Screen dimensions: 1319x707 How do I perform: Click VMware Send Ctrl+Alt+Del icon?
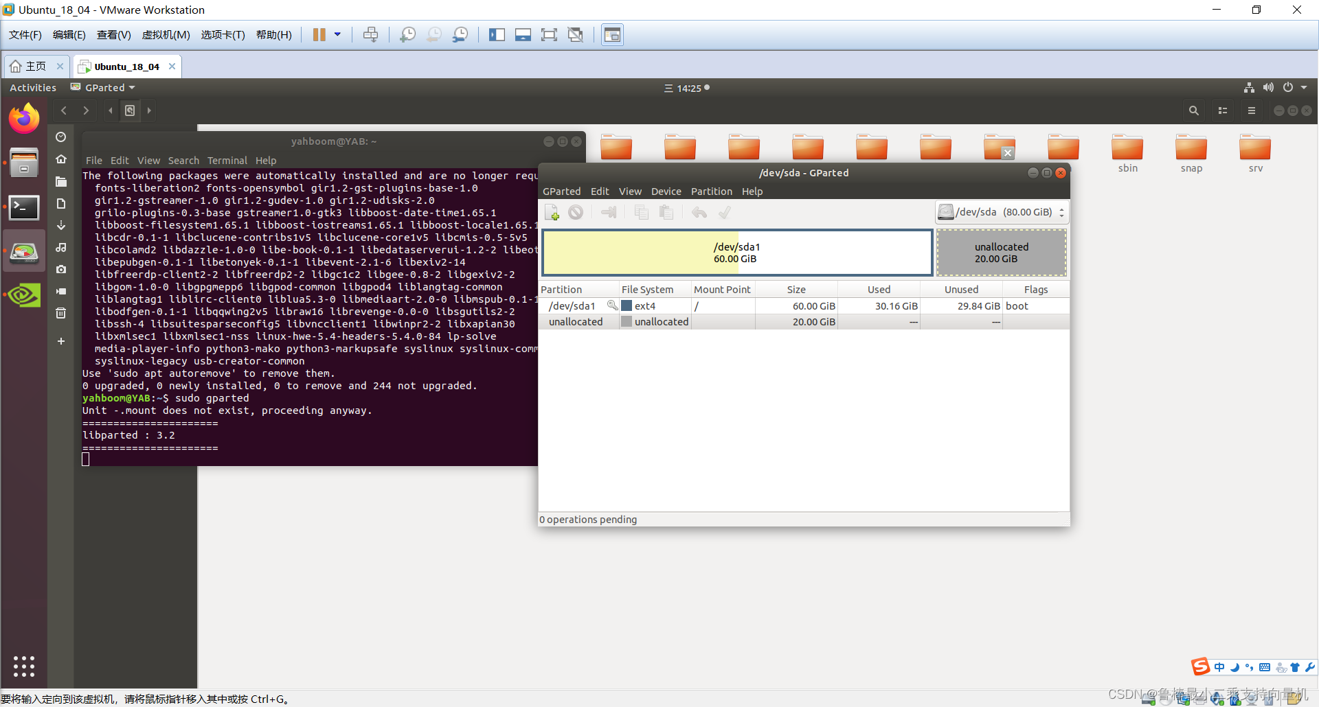click(370, 35)
